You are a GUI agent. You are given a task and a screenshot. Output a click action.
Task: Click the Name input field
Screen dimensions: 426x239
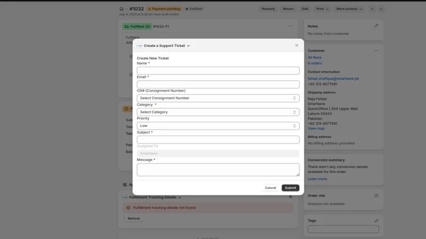(x=218, y=71)
